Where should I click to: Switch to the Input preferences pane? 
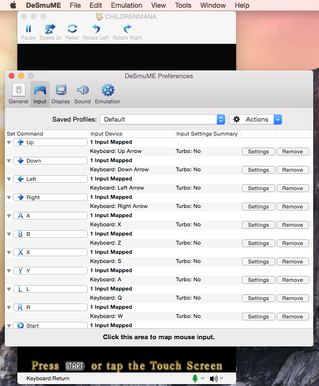40,94
